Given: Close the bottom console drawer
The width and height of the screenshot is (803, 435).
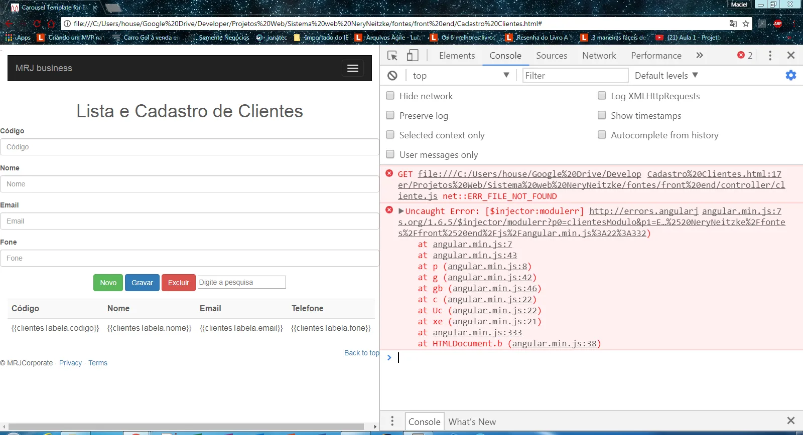Looking at the screenshot, I should (x=791, y=421).
